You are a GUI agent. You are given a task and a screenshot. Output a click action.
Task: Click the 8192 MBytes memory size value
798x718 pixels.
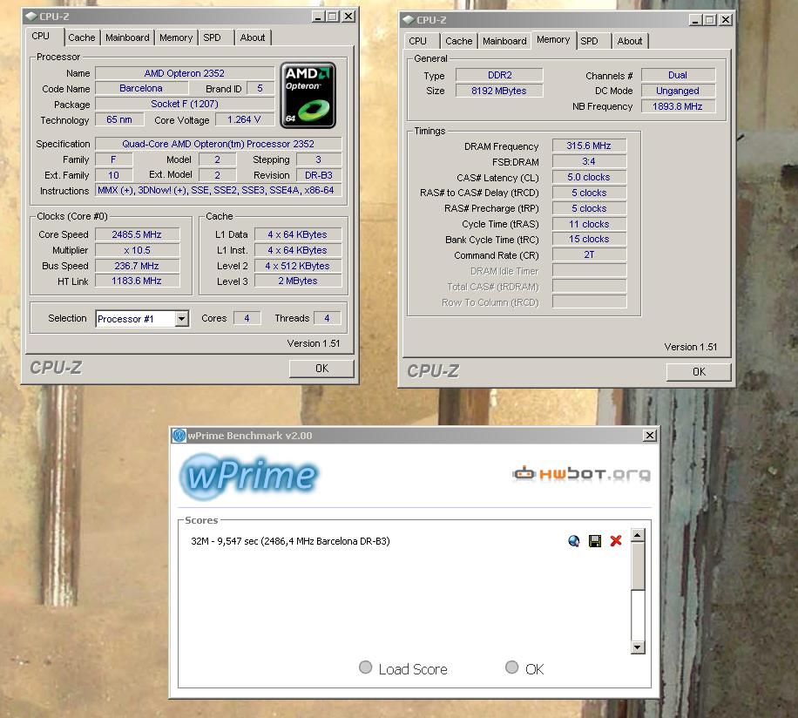[x=499, y=91]
